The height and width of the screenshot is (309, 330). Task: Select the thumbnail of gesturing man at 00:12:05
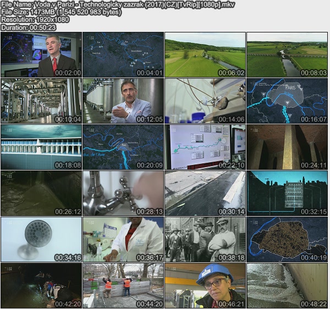click(x=123, y=101)
